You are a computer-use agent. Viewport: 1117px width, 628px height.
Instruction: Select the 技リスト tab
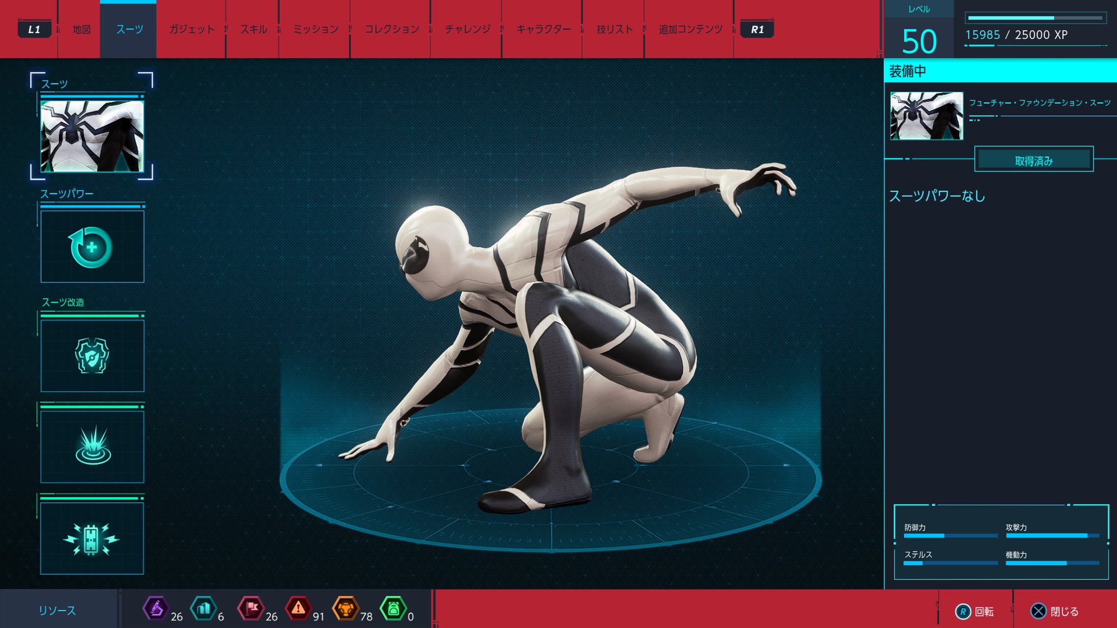[x=615, y=29]
